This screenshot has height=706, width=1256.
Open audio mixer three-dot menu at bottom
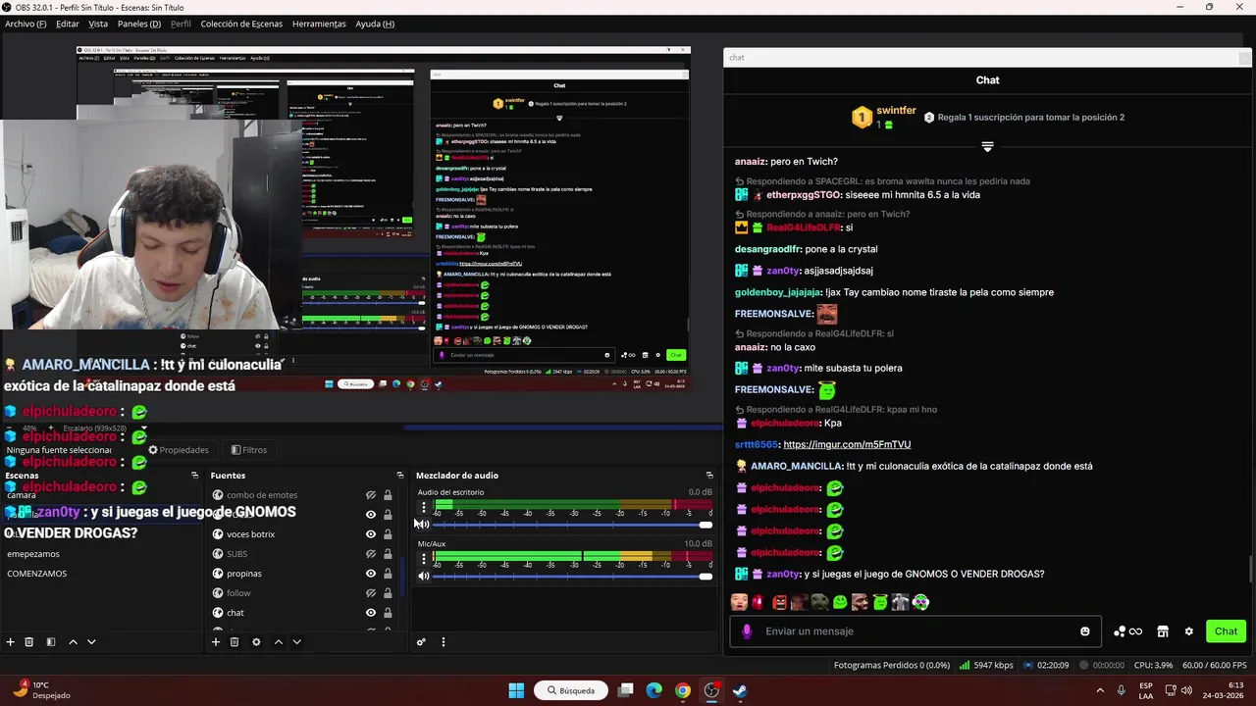click(x=443, y=642)
